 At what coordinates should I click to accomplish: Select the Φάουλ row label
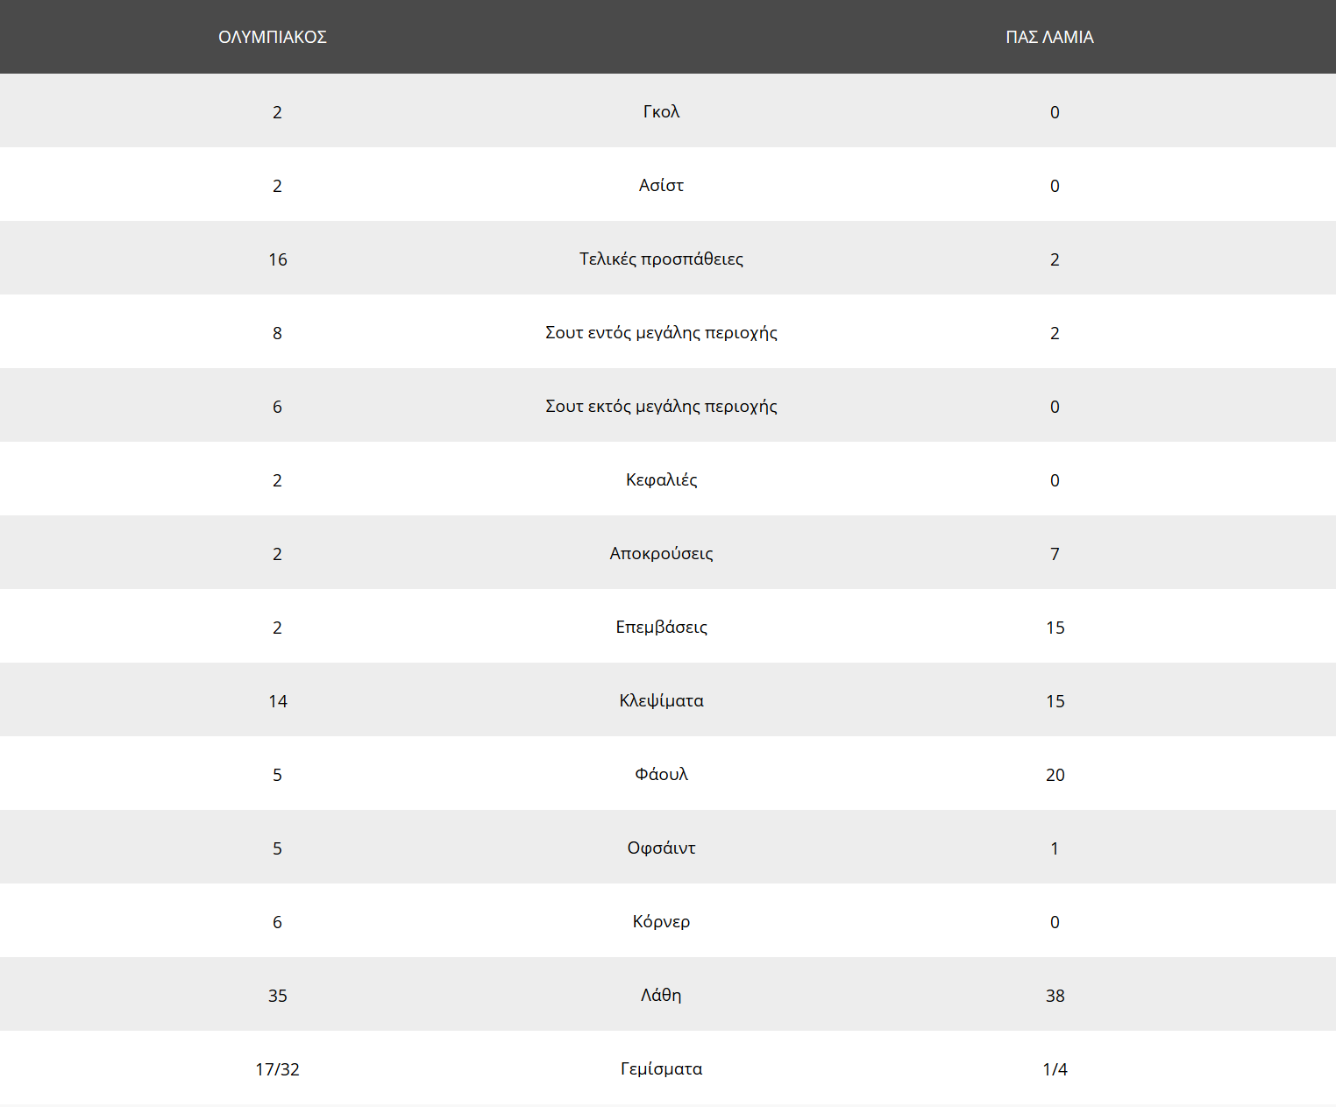661,774
